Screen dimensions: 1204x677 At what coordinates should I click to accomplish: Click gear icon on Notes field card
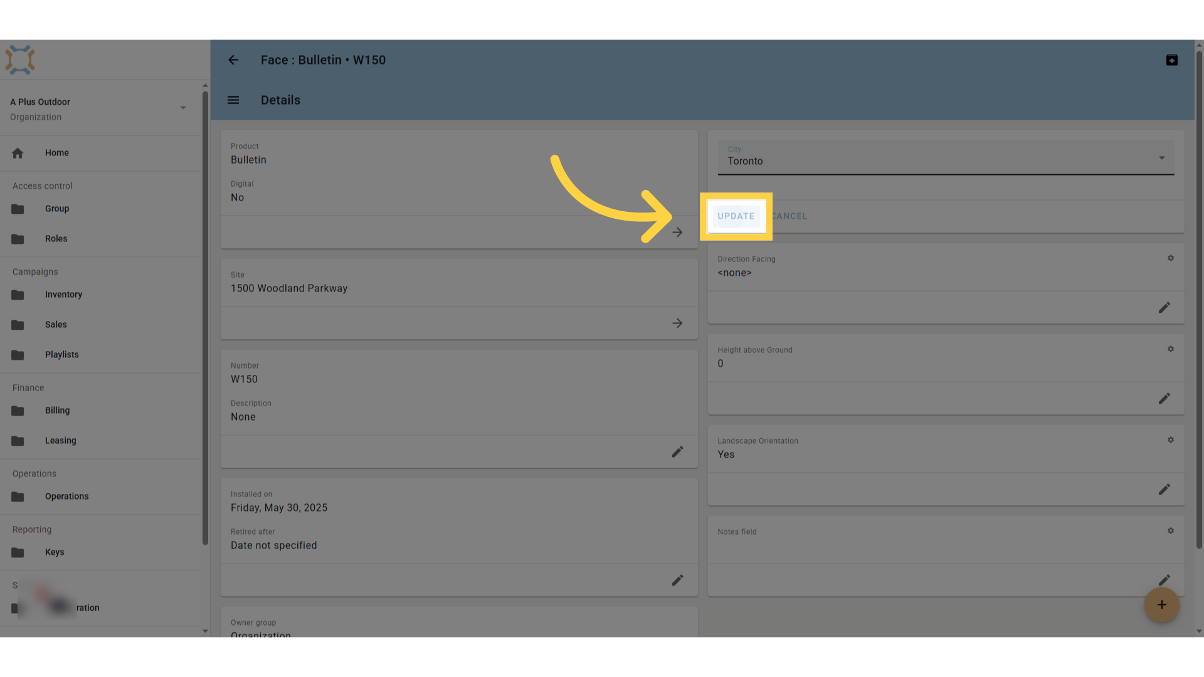tap(1170, 531)
